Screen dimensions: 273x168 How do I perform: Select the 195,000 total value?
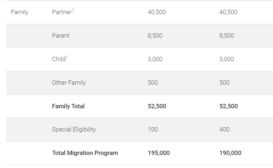tap(158, 153)
